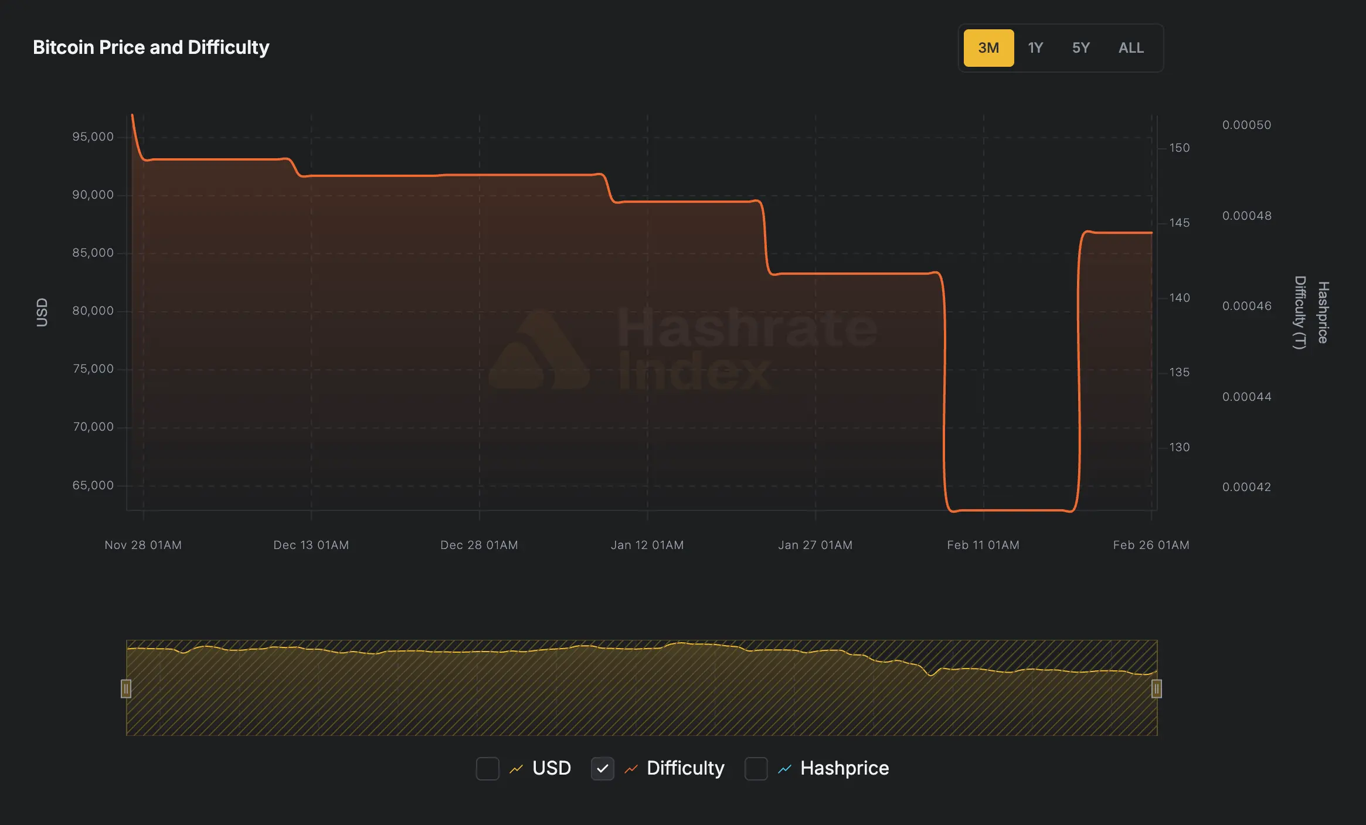
Task: Click the blue Hashprice line icon
Action: pos(784,769)
